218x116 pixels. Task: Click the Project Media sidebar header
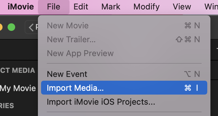click(x=17, y=70)
